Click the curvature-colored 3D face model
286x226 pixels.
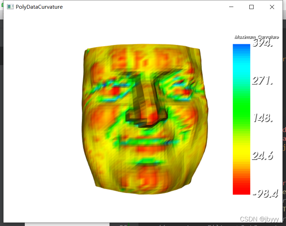[145, 119]
